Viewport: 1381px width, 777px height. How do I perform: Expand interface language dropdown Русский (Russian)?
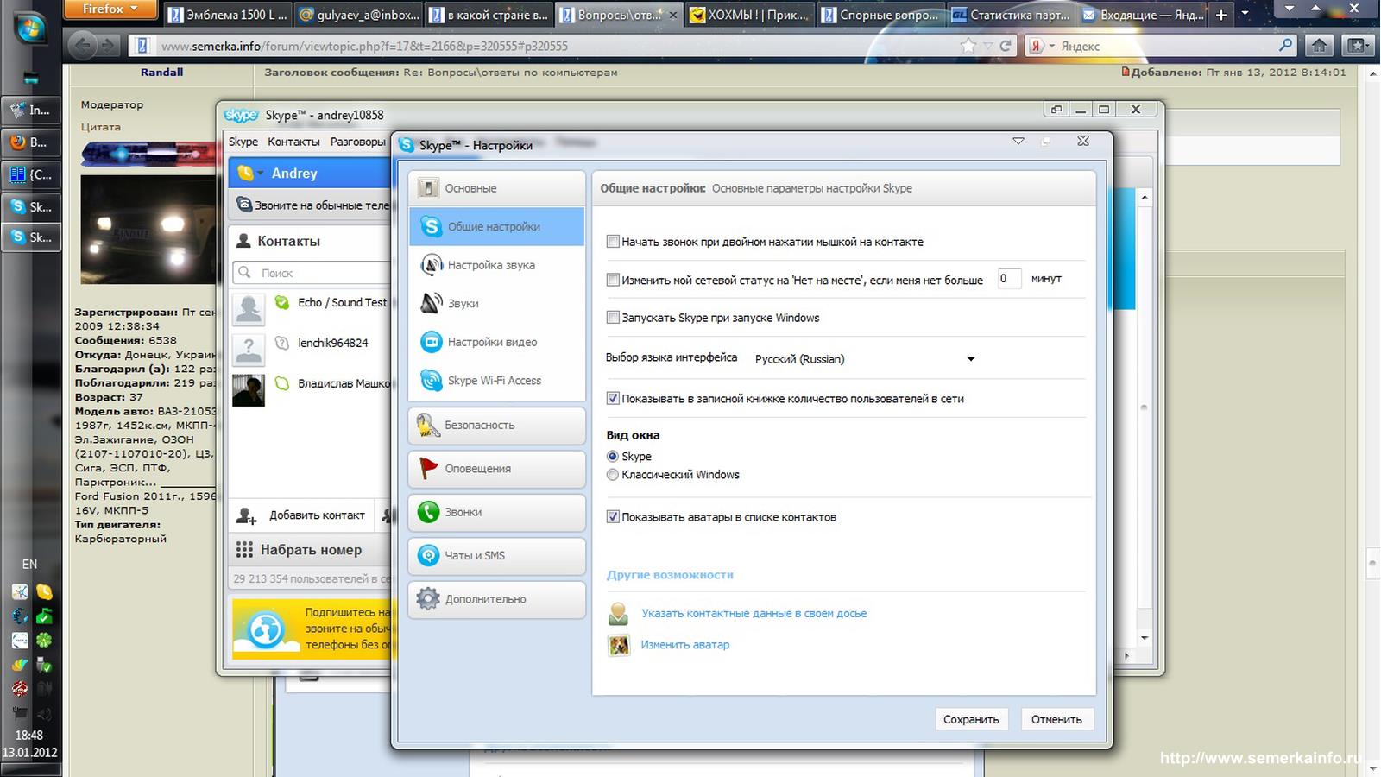click(970, 359)
